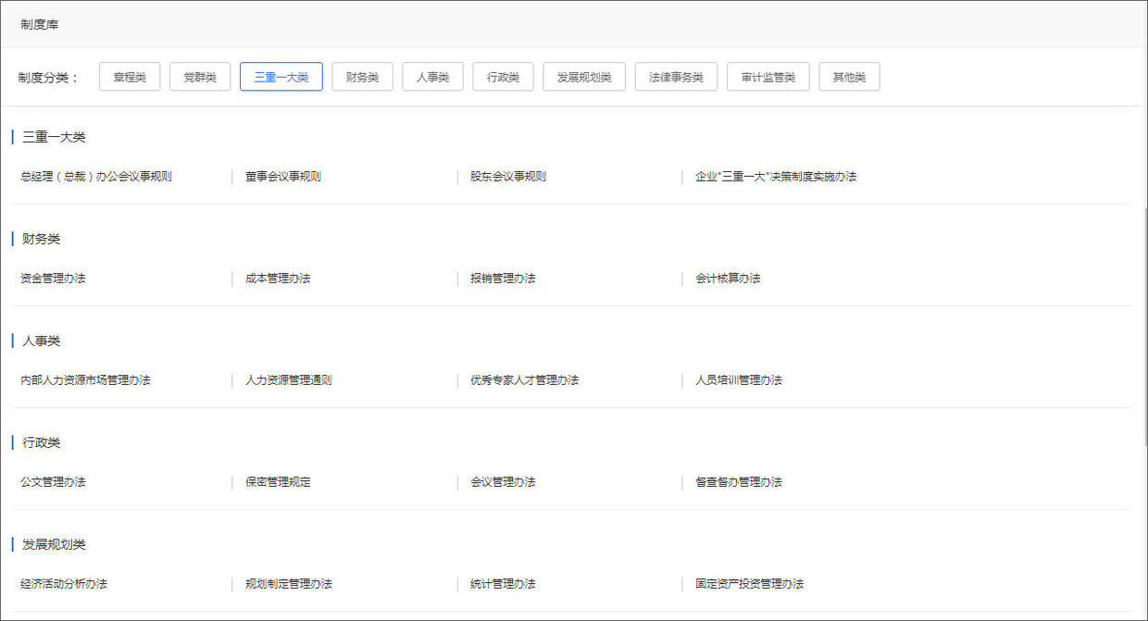Viewport: 1148px width, 621px height.
Task: Switch to the 财务类 filter
Action: click(362, 77)
